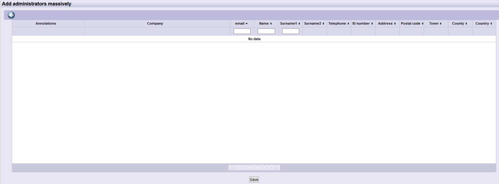Focus the Surname1 filter input box
The image size is (499, 184).
[x=291, y=31]
